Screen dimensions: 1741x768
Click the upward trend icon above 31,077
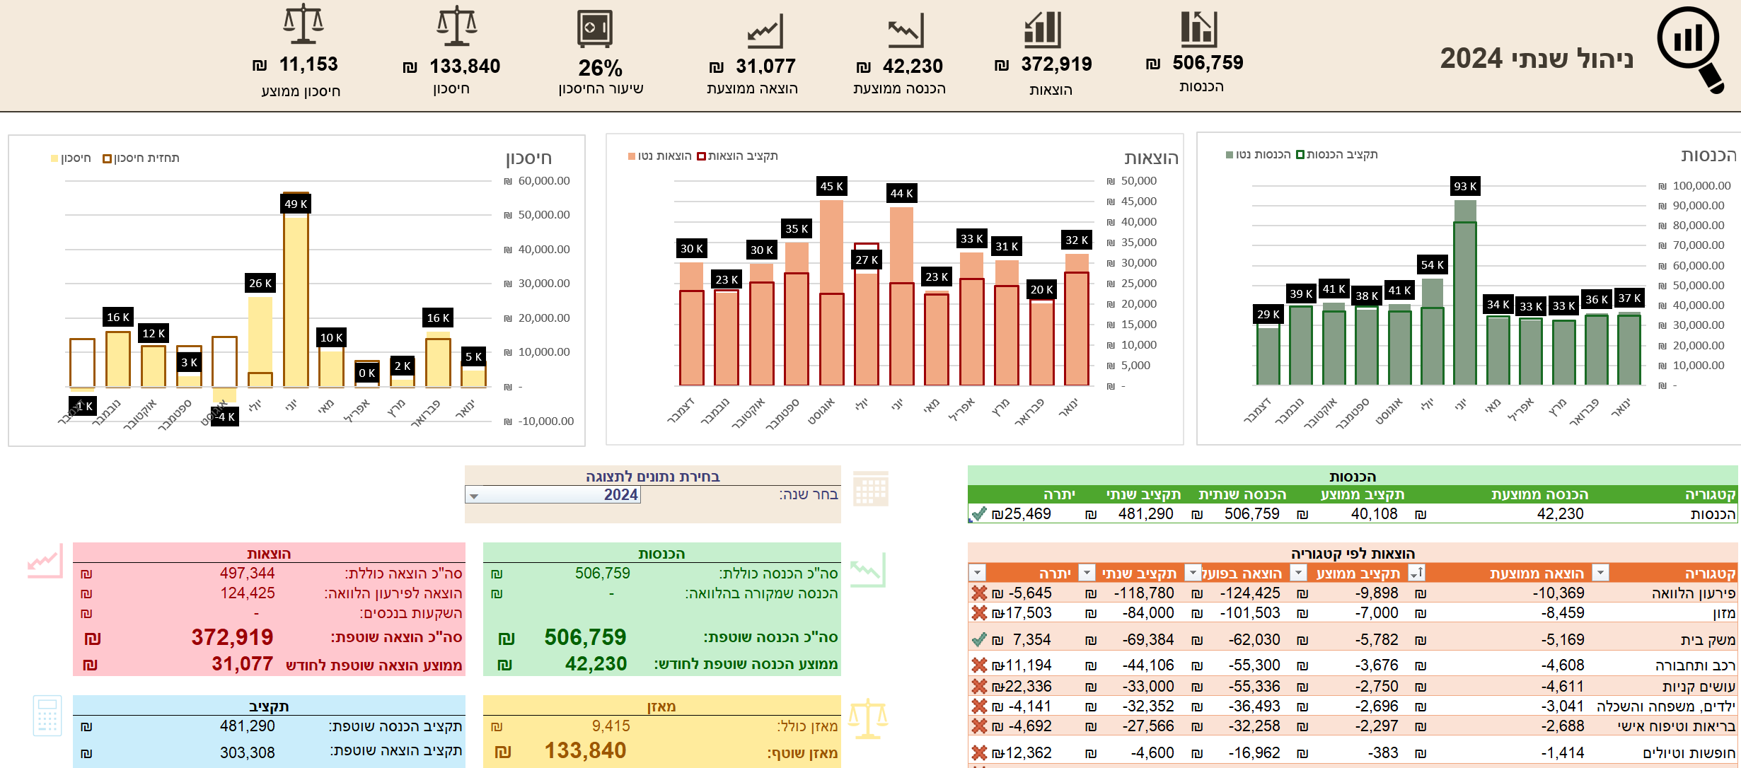(764, 32)
